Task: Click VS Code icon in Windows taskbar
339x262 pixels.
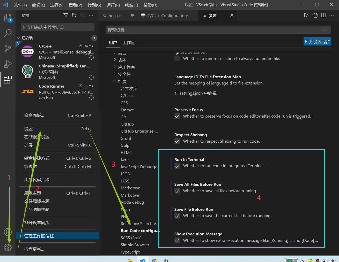Action: pos(143,260)
